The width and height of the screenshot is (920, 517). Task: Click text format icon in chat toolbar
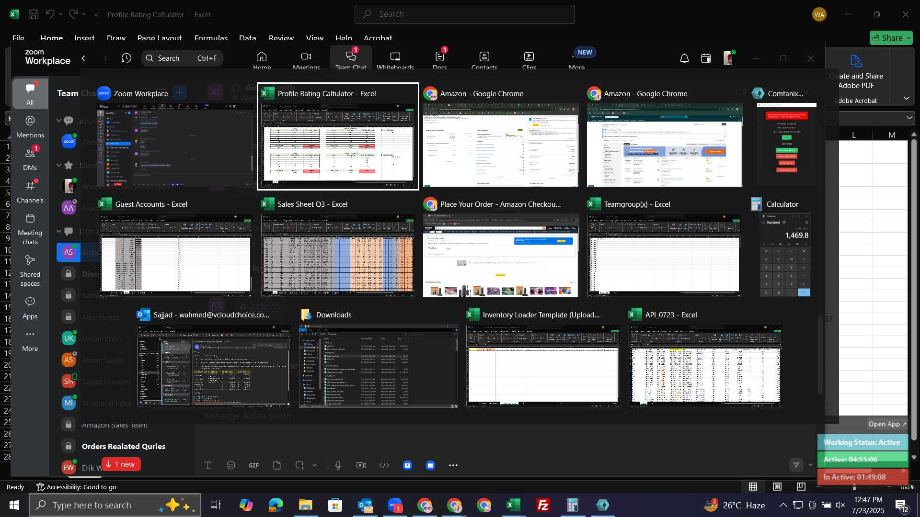208,465
